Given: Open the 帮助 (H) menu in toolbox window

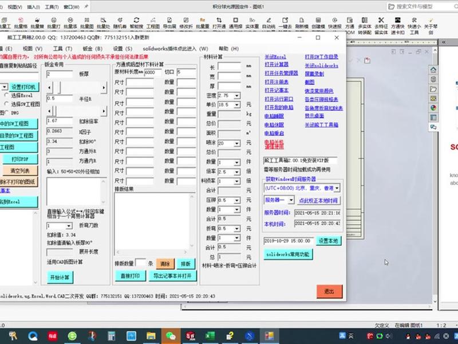Looking at the screenshot, I should (x=228, y=49).
